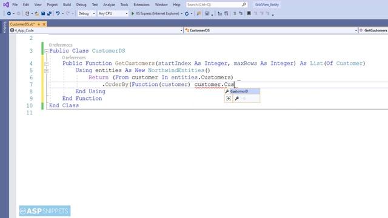The image size is (388, 218).
Task: Open the Any CPU platform dropdown
Action: coord(113,13)
